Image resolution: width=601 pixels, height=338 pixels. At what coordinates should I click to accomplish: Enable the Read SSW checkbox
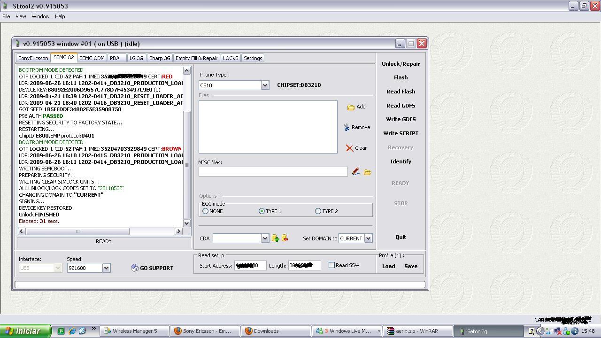[331, 265]
